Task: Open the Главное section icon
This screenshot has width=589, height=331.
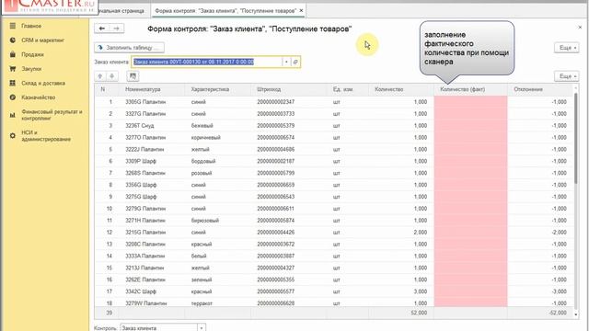Action: click(12, 26)
